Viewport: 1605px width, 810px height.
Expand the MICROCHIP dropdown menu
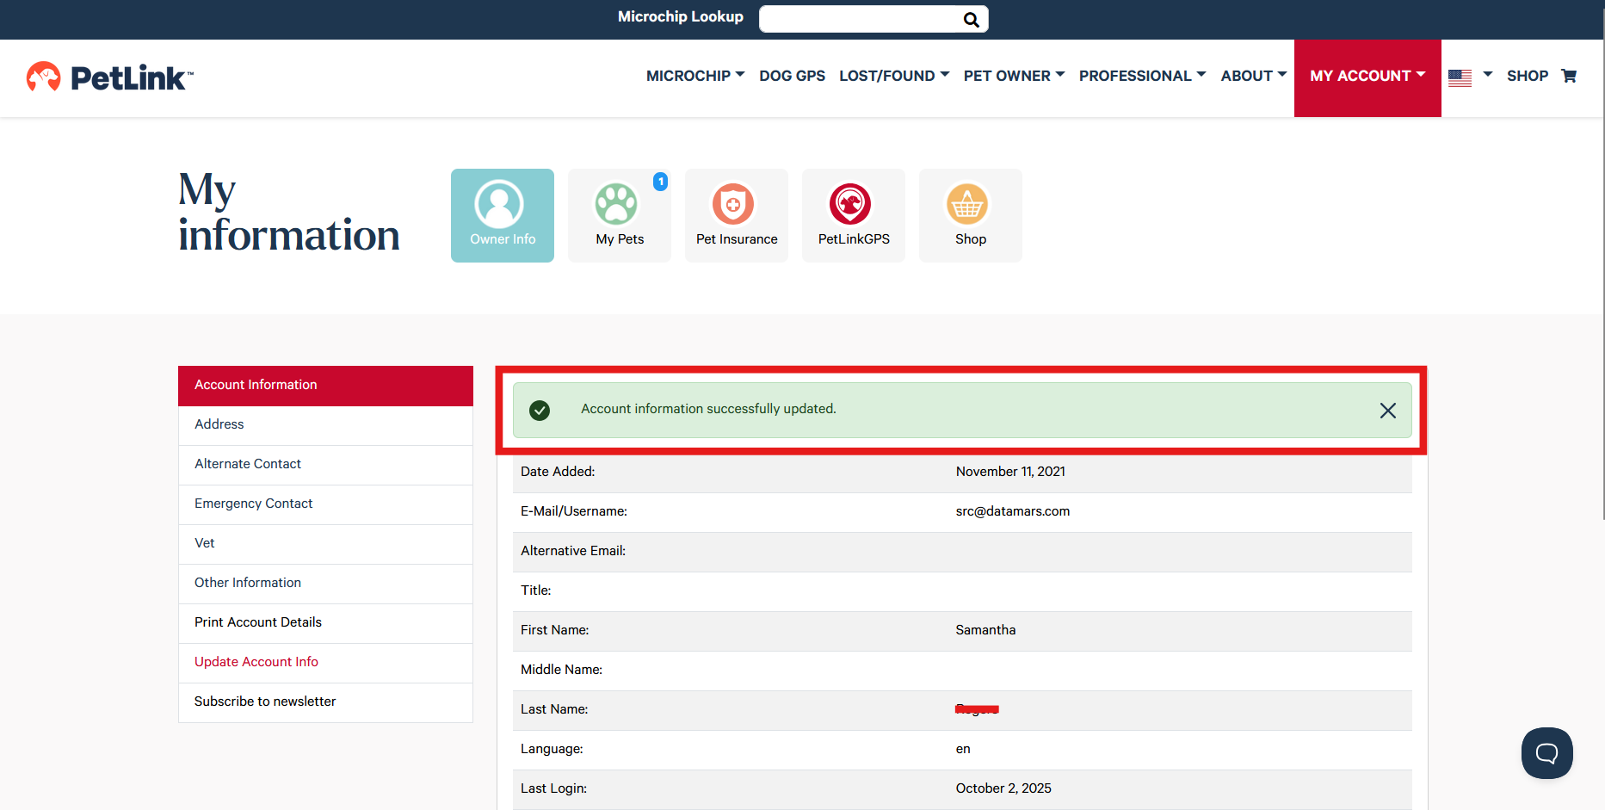(695, 76)
